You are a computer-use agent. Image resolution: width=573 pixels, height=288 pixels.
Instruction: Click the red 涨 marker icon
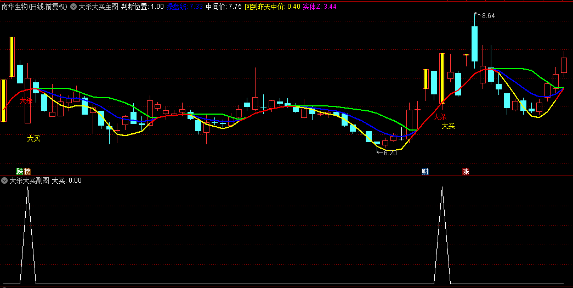[466, 171]
